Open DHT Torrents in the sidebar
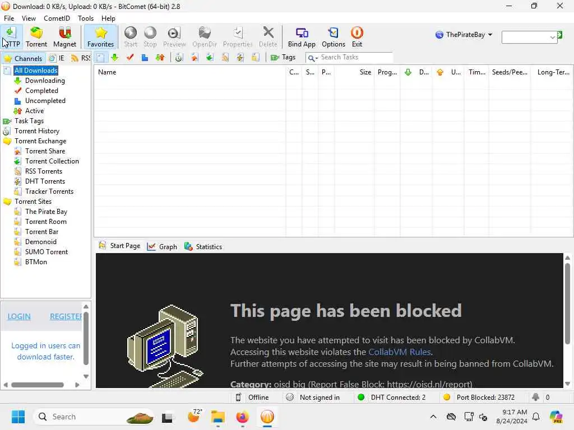The image size is (574, 430). tap(45, 181)
